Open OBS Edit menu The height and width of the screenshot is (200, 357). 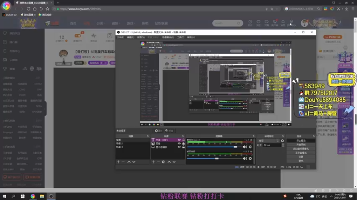(x=130, y=37)
